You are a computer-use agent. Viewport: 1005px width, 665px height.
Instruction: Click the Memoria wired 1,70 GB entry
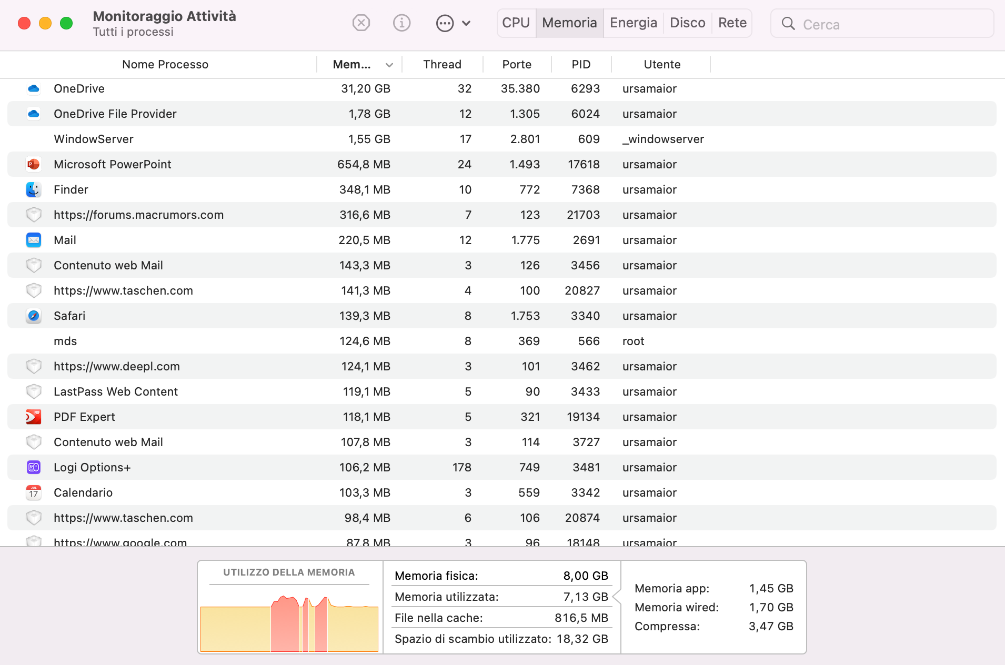713,607
